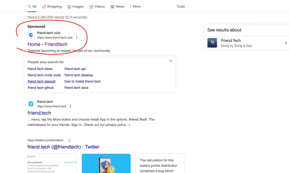Open the sponsored Home - Friendtech link

click(x=47, y=44)
